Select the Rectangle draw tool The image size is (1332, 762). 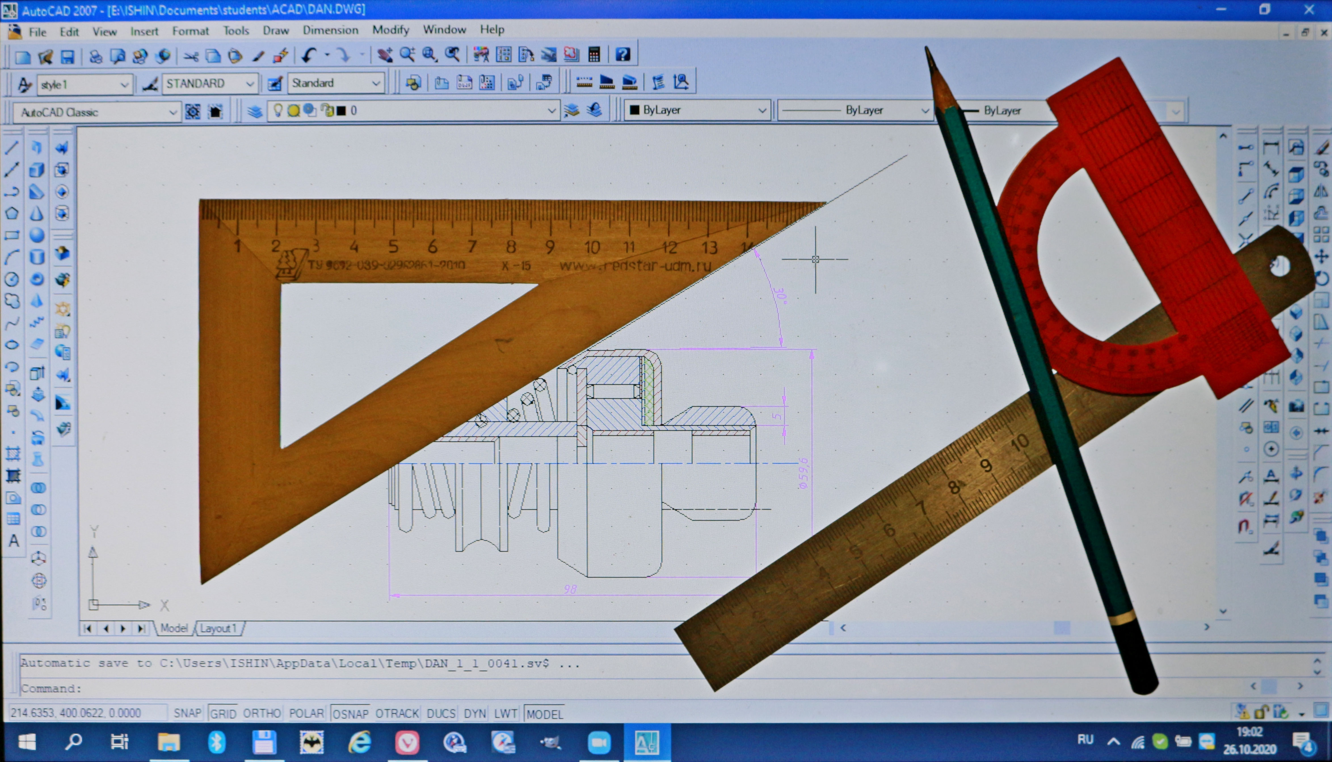click(12, 235)
